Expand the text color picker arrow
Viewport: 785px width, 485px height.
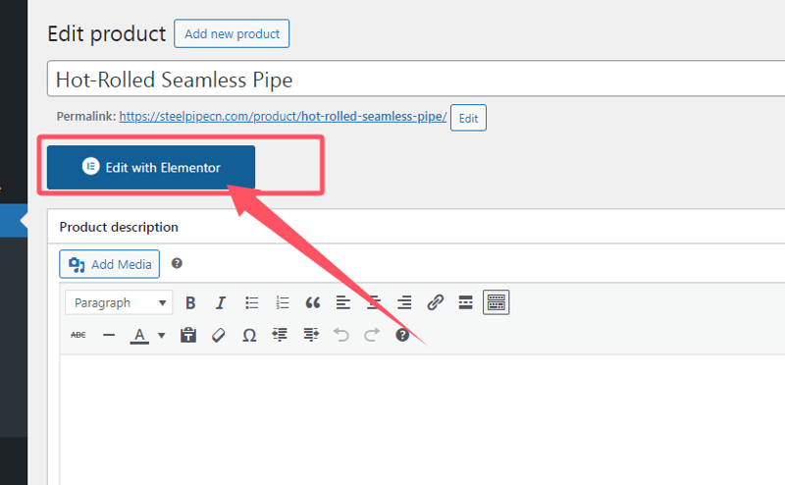[162, 335]
